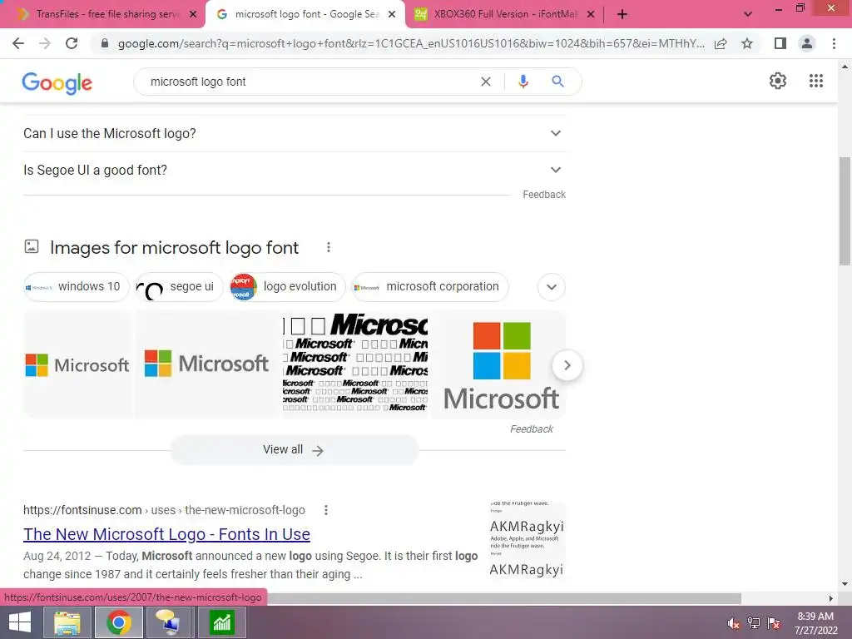Open options for fontsinuse result

coord(325,510)
